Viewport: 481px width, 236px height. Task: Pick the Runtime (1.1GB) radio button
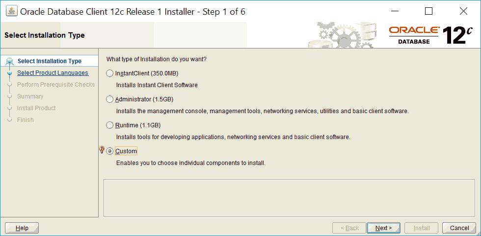coord(109,125)
